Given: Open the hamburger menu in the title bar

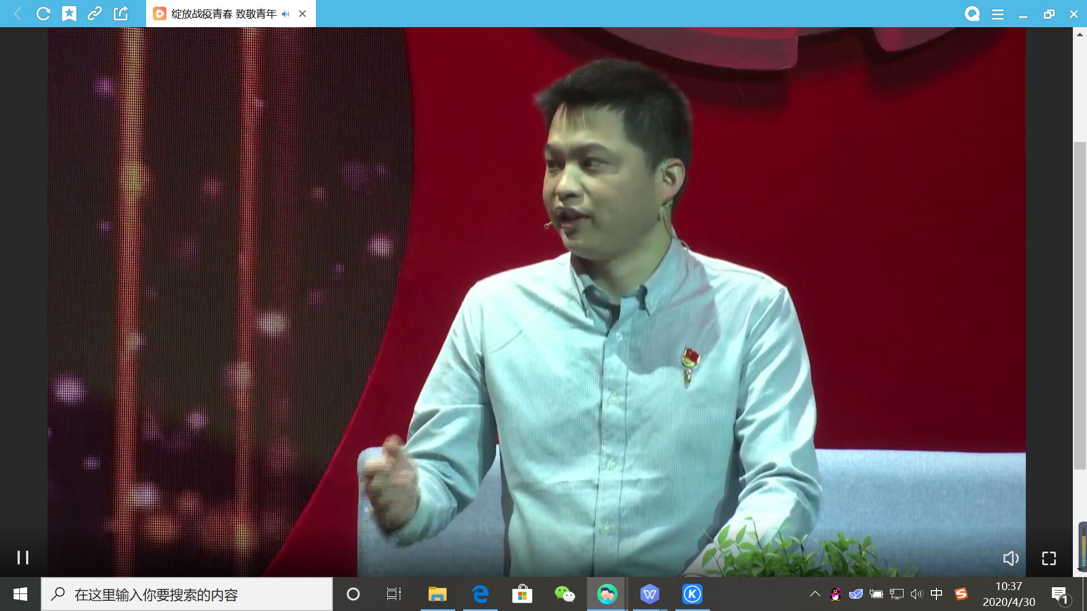Looking at the screenshot, I should coord(998,15).
